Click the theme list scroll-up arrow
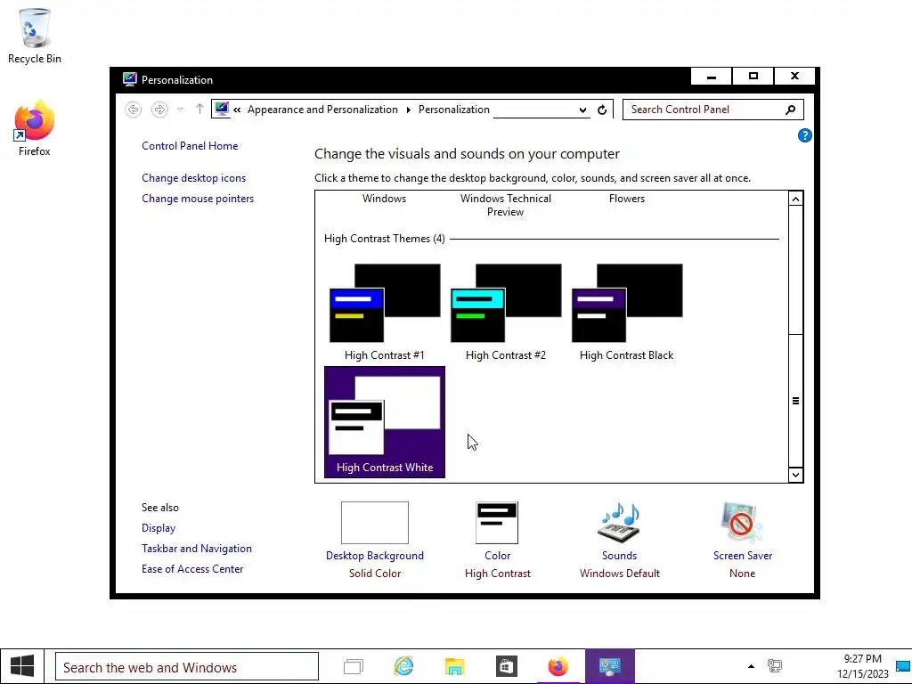This screenshot has height=684, width=912. (x=795, y=199)
